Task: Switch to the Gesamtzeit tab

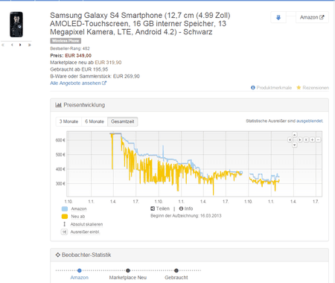Action: [x=123, y=121]
